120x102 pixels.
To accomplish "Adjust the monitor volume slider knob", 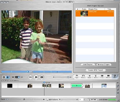I will (x=68, y=77).
